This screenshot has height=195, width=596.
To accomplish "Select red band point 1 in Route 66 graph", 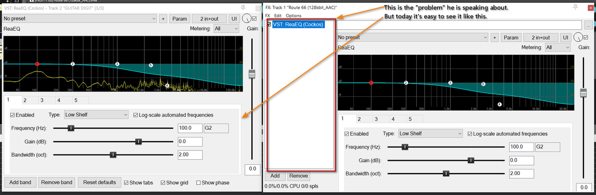I will [x=371, y=83].
